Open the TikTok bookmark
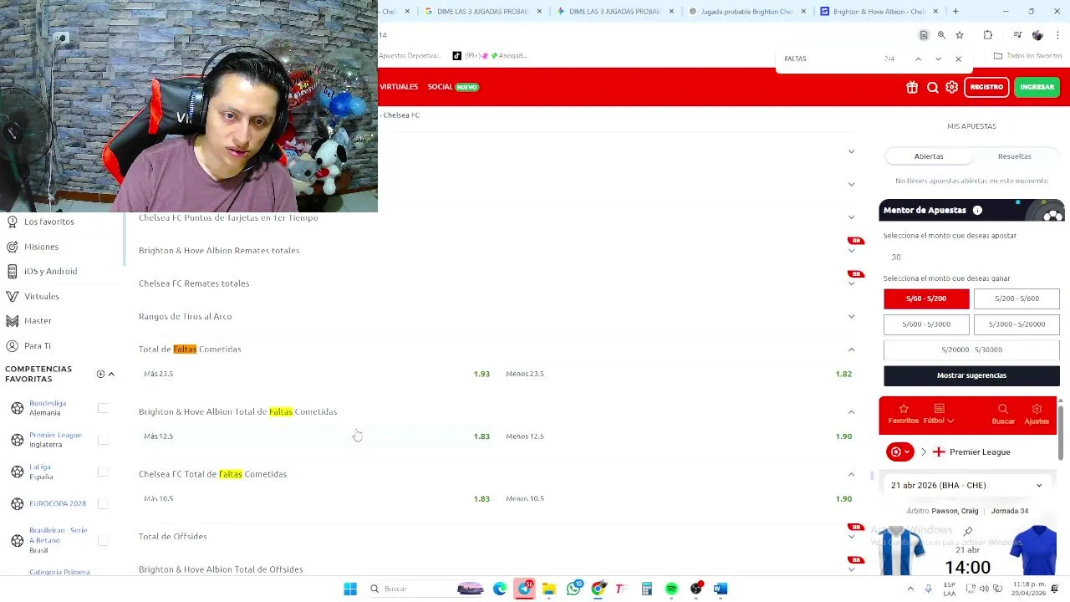Image resolution: width=1070 pixels, height=602 pixels. (x=490, y=56)
